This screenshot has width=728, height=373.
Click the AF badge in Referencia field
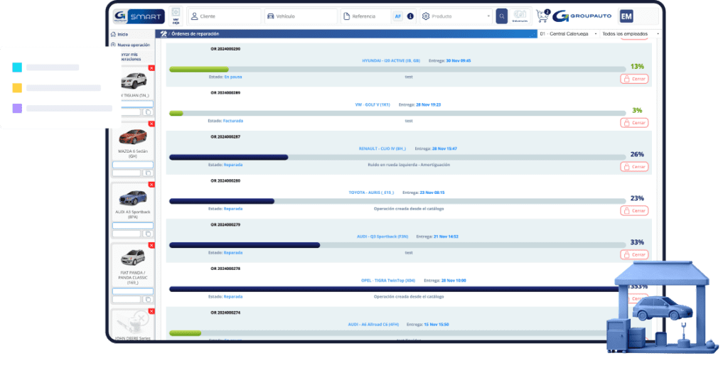tap(398, 16)
